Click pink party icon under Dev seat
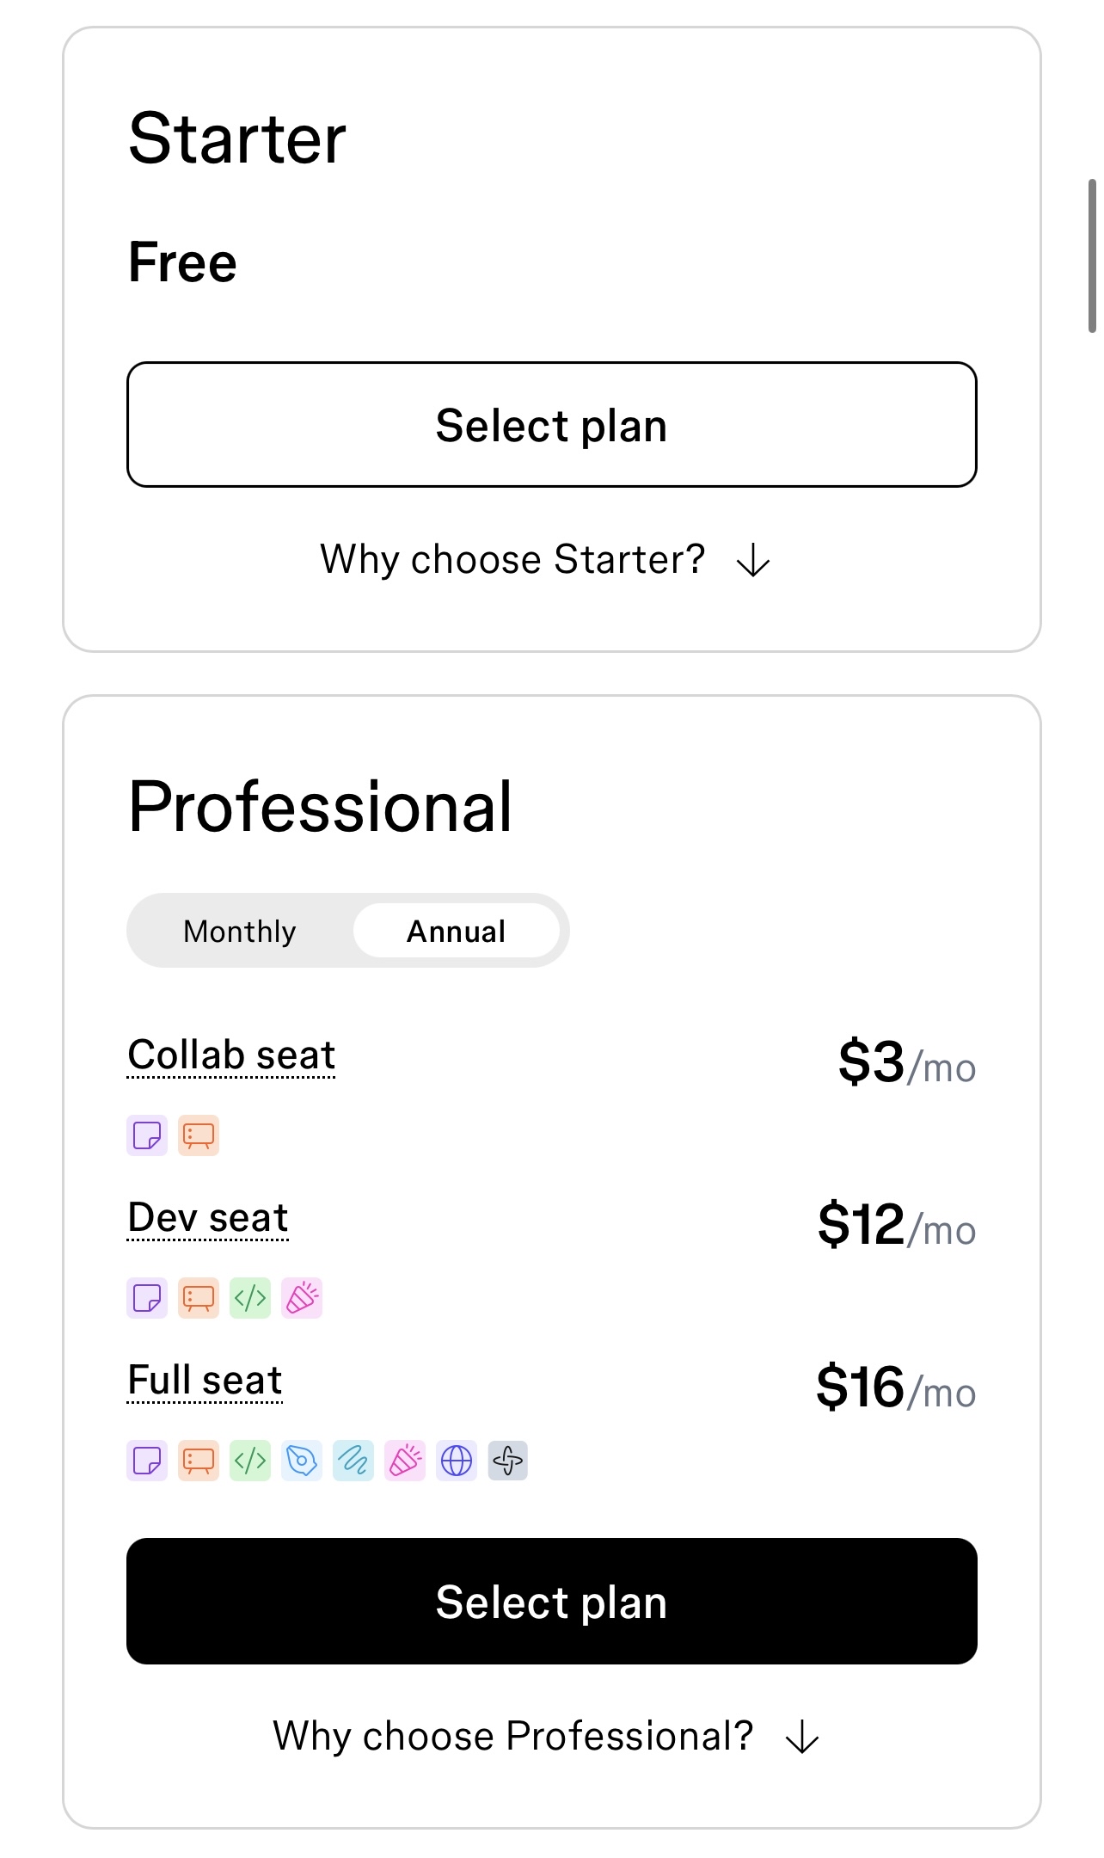Viewport: 1104px width, 1858px height. (x=302, y=1298)
